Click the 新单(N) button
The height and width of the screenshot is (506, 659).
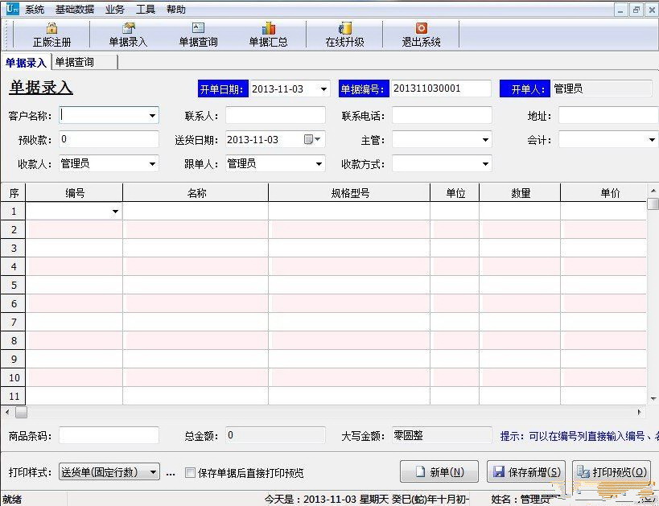click(439, 471)
